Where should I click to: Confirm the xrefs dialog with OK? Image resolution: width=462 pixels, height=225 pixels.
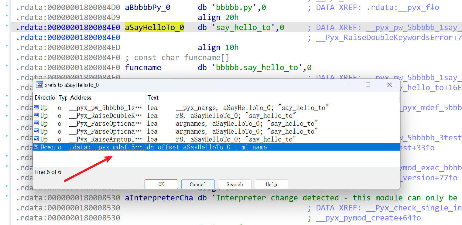point(161,184)
